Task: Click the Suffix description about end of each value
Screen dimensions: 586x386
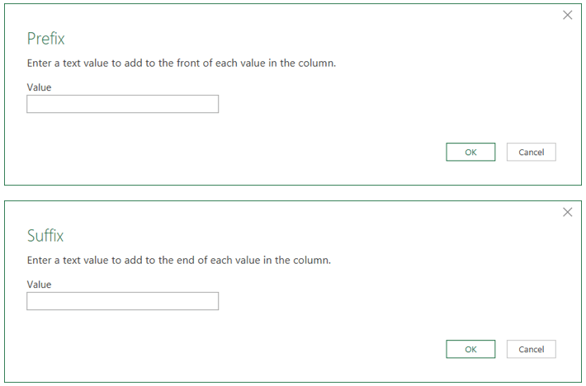Action: point(178,260)
